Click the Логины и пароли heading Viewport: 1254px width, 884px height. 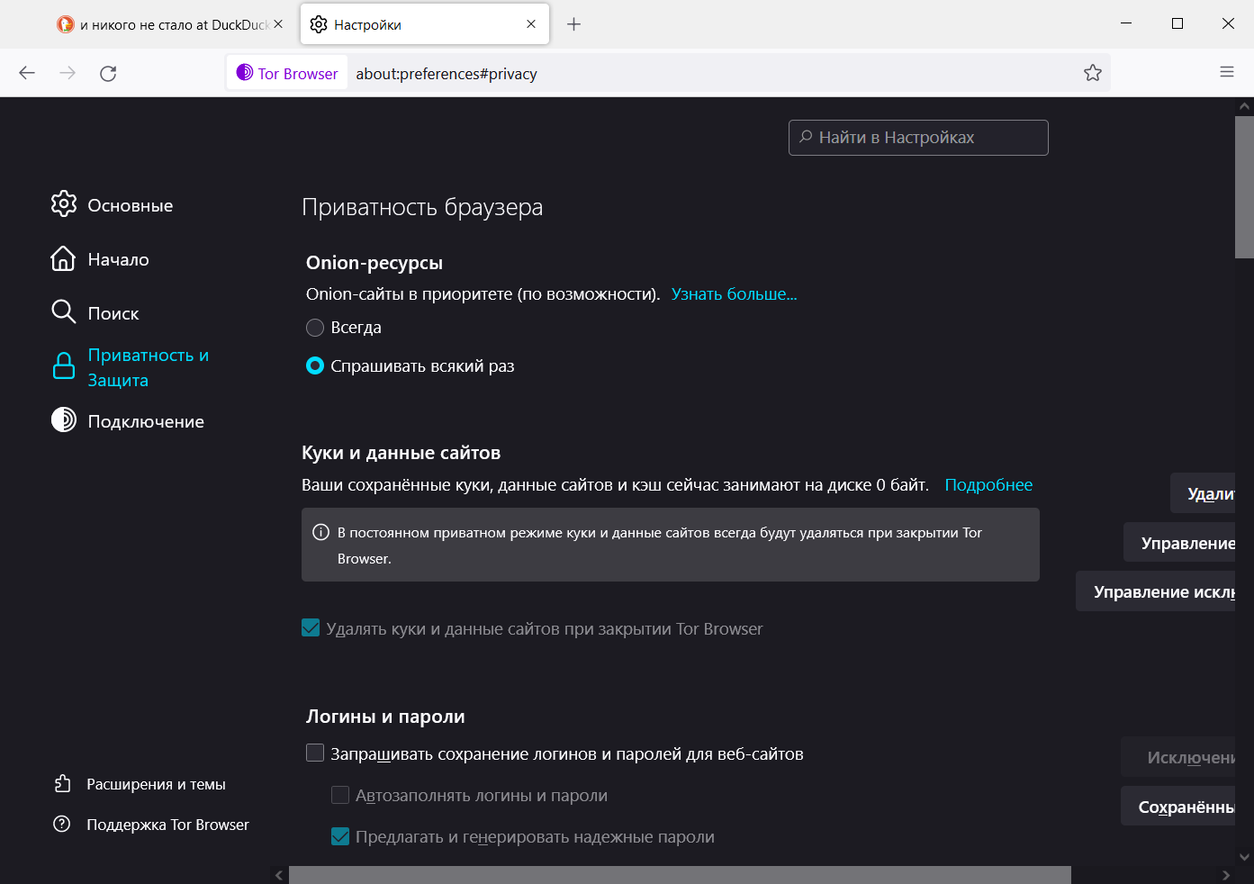point(385,717)
